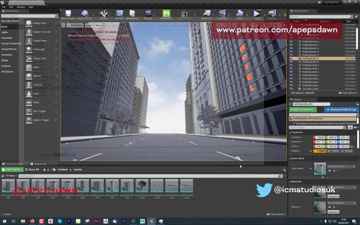Open the Build options dropdown arrow

click(x=247, y=15)
